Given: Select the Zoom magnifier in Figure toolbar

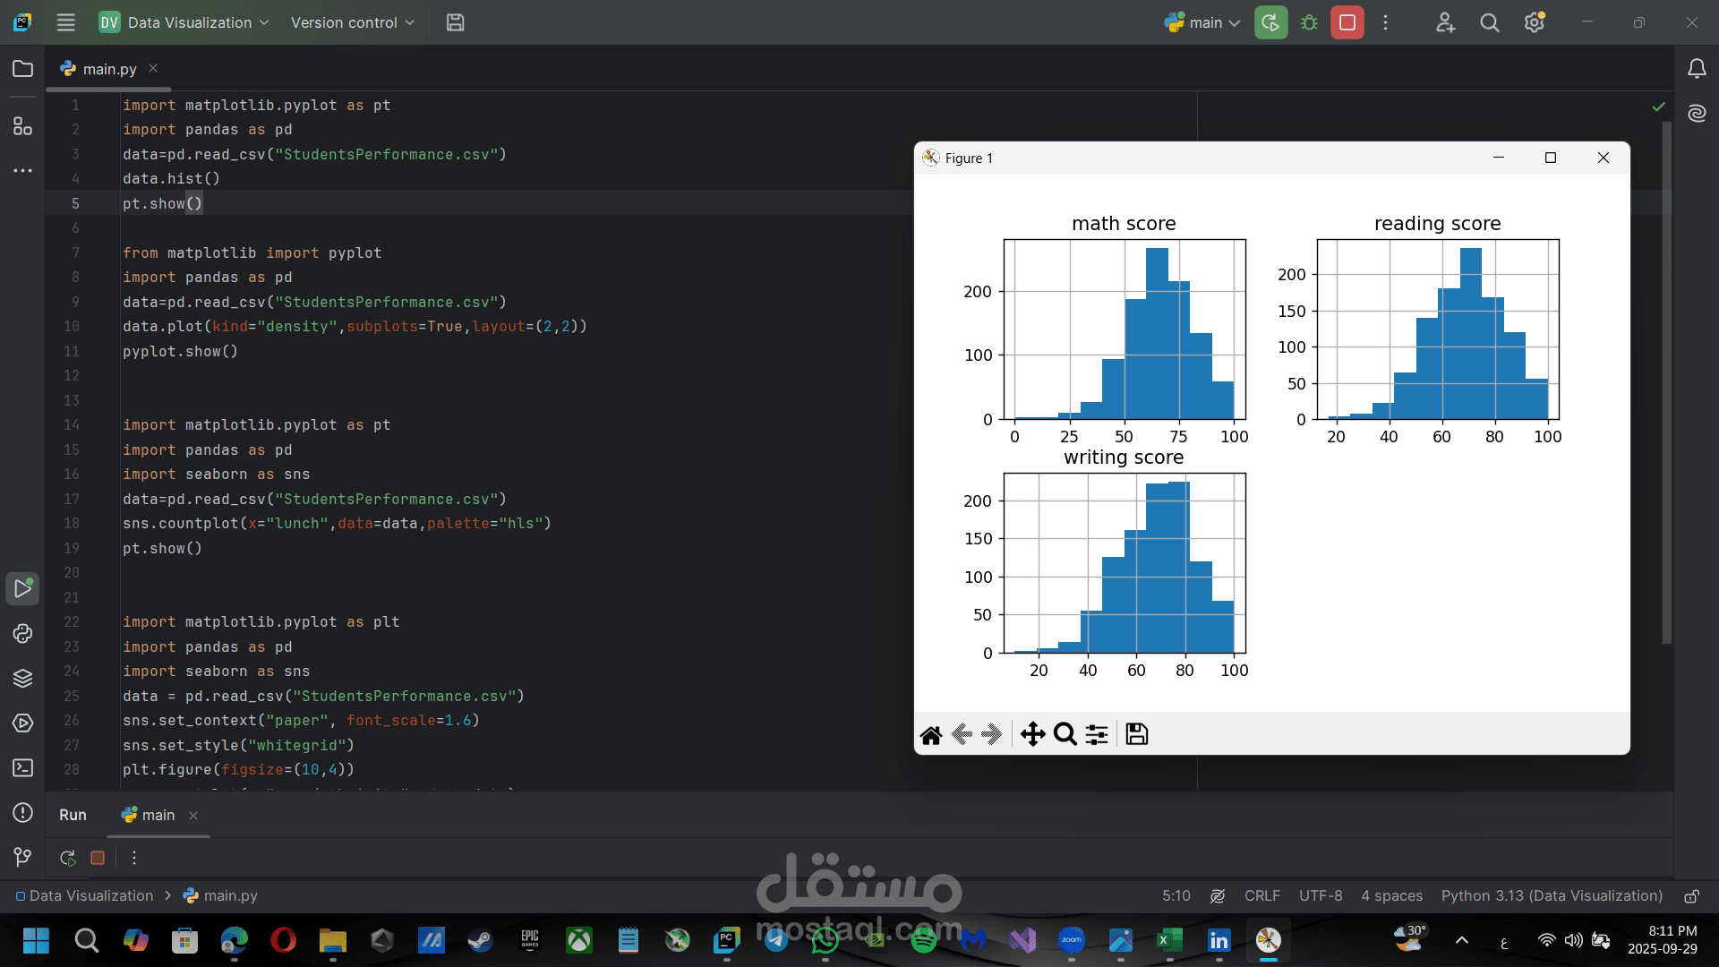Looking at the screenshot, I should 1065,734.
